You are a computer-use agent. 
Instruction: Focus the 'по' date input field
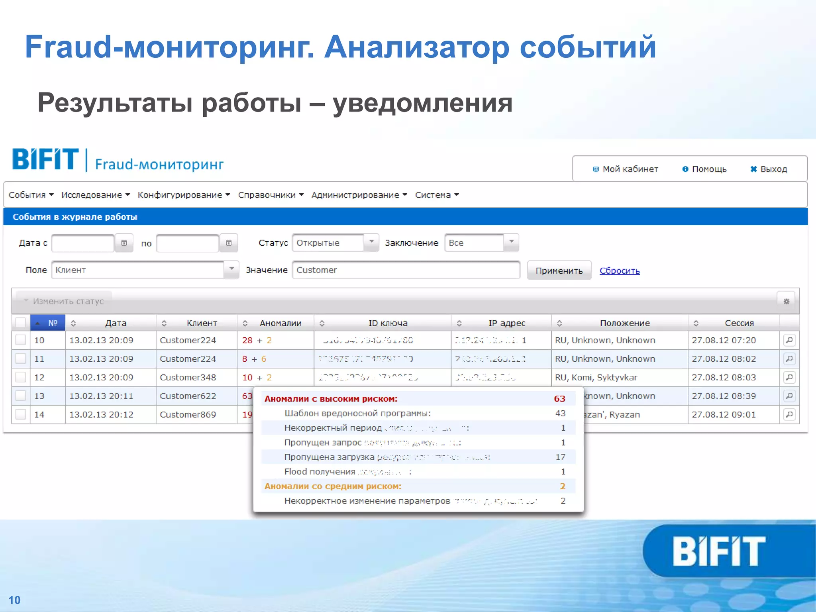[x=188, y=243]
